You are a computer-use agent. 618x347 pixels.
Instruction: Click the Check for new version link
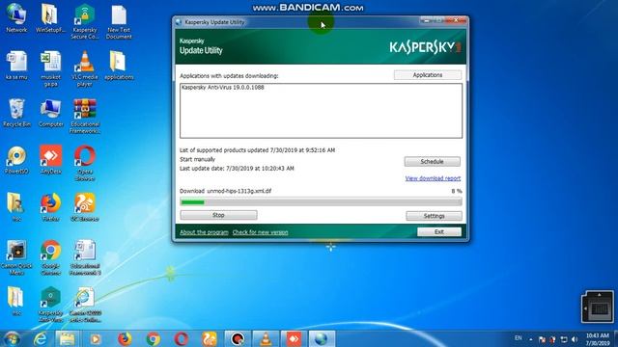pyautogui.click(x=260, y=232)
